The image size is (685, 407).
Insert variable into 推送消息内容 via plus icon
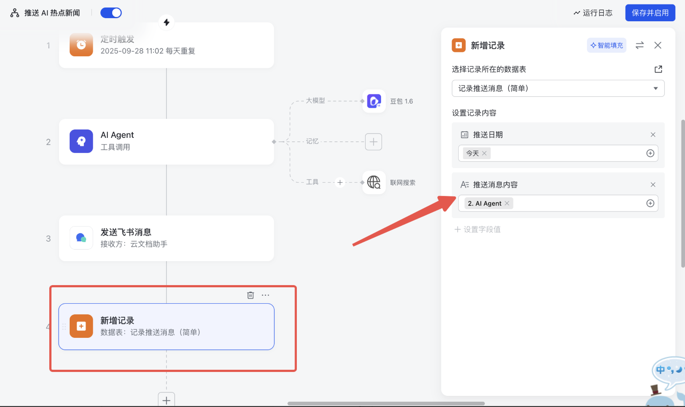click(x=650, y=203)
